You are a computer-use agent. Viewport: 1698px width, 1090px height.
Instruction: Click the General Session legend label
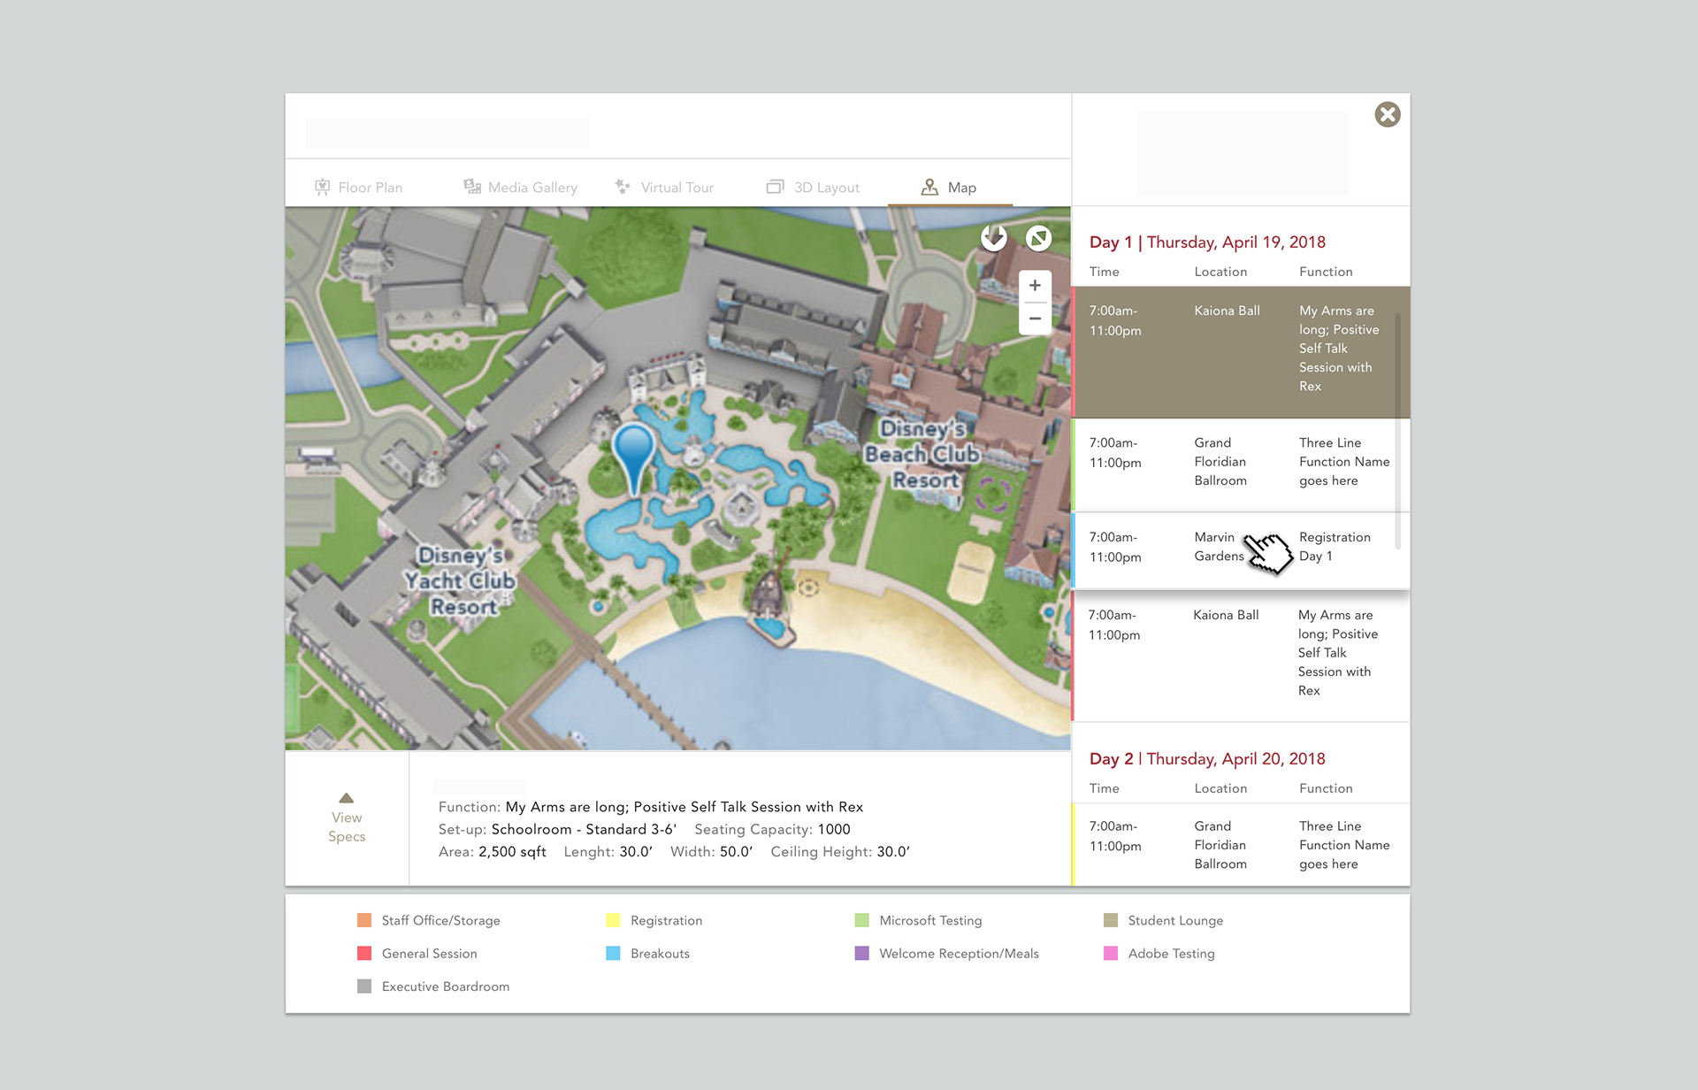pyautogui.click(x=430, y=953)
